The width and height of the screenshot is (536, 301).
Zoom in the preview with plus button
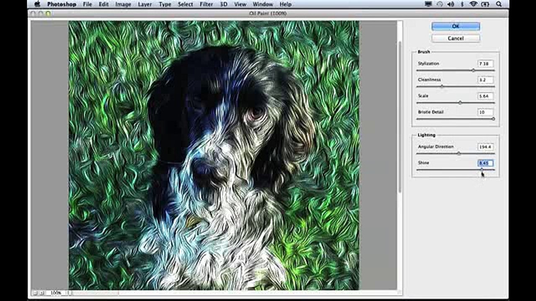(x=41, y=293)
